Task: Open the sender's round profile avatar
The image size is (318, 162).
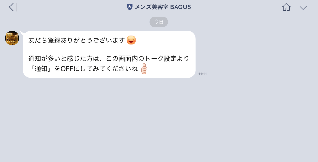Action: coord(12,38)
